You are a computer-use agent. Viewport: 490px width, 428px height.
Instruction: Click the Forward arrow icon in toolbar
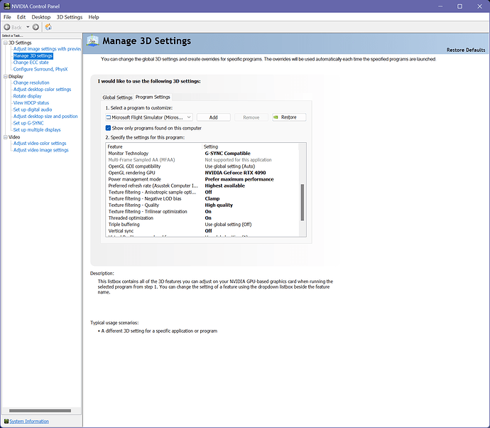click(x=36, y=27)
